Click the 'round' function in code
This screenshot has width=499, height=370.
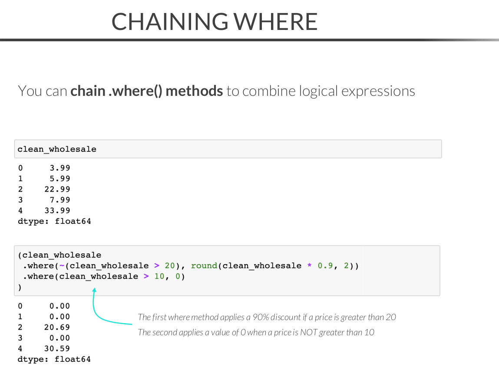pyautogui.click(x=204, y=265)
